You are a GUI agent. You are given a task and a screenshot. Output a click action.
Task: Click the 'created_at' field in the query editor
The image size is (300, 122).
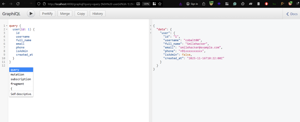coord(24,54)
